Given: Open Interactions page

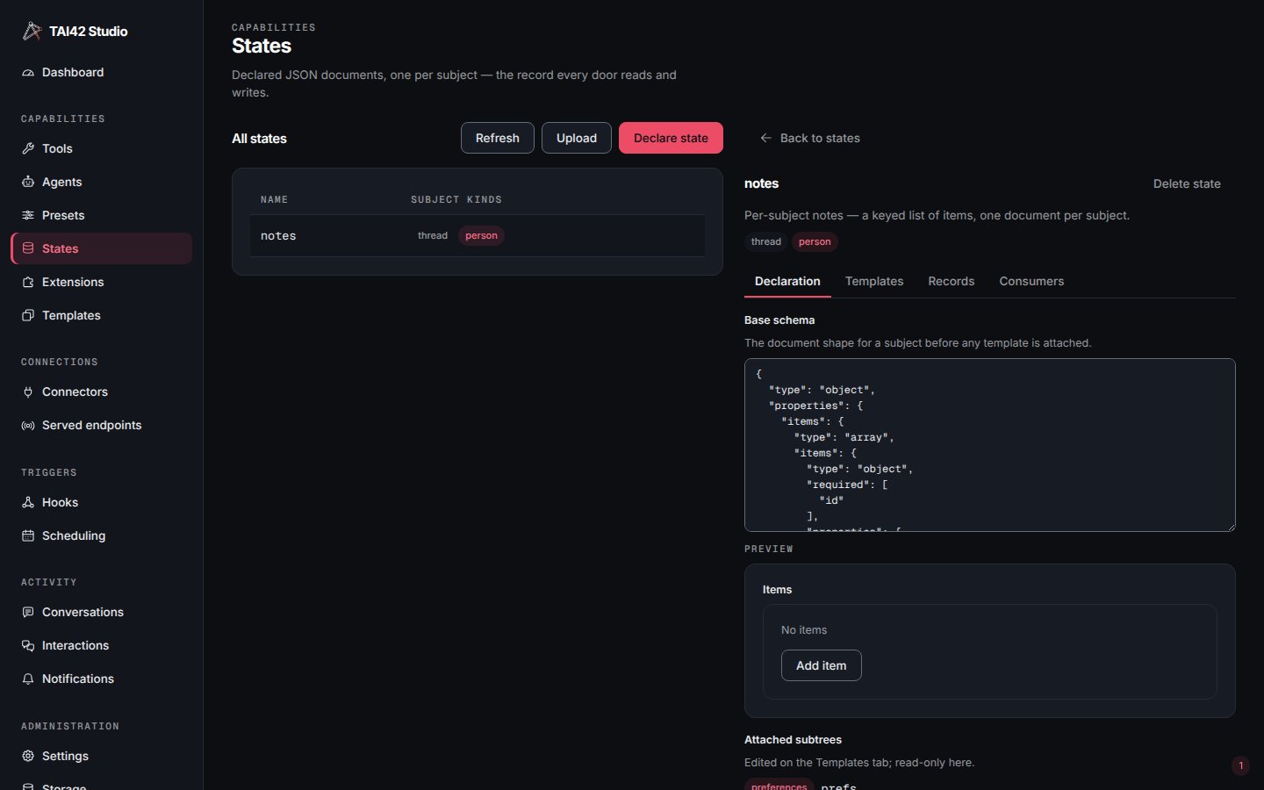Looking at the screenshot, I should point(102,646).
